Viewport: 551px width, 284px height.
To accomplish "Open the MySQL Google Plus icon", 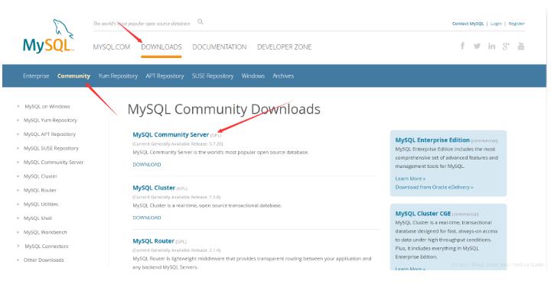I will tap(506, 46).
